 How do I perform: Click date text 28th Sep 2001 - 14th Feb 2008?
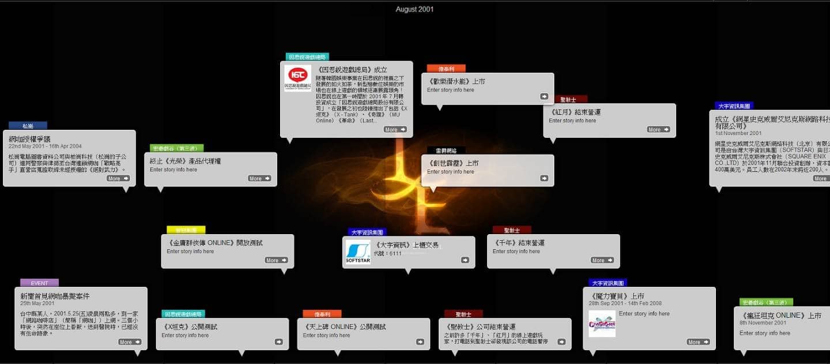click(625, 303)
